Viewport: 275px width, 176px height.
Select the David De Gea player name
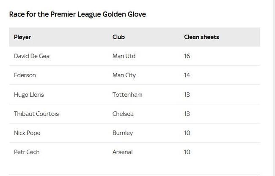click(x=32, y=56)
